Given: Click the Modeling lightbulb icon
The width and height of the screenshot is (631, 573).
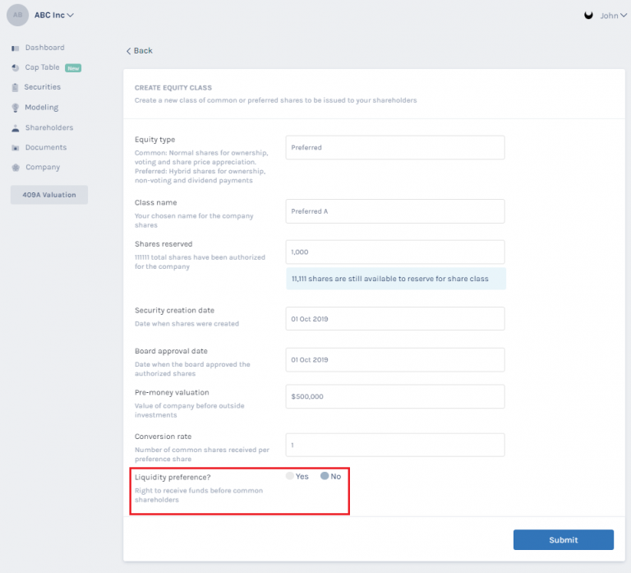Looking at the screenshot, I should 16,108.
